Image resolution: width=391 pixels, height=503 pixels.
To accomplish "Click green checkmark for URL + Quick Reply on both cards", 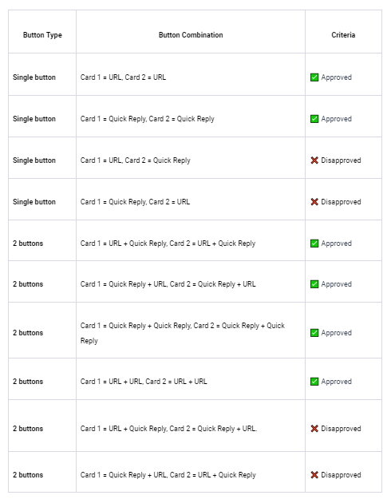I will (x=314, y=244).
